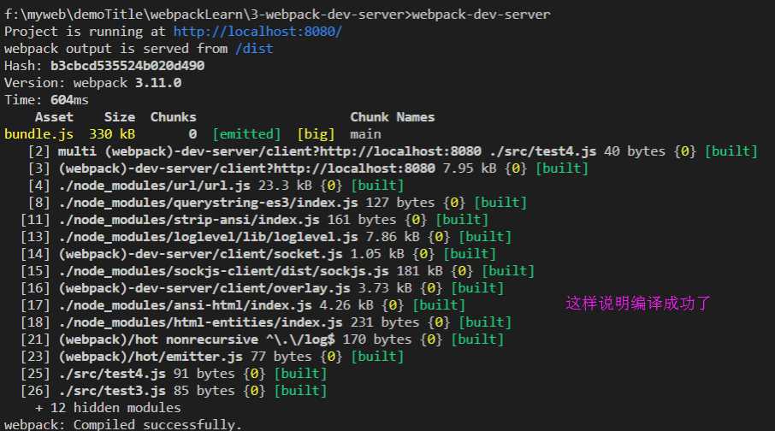775x431 pixels.
Task: Click the [emitted] flag on bundle.js row
Action: coord(246,134)
